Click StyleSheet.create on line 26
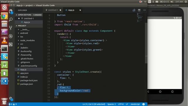 coord(87,72)
